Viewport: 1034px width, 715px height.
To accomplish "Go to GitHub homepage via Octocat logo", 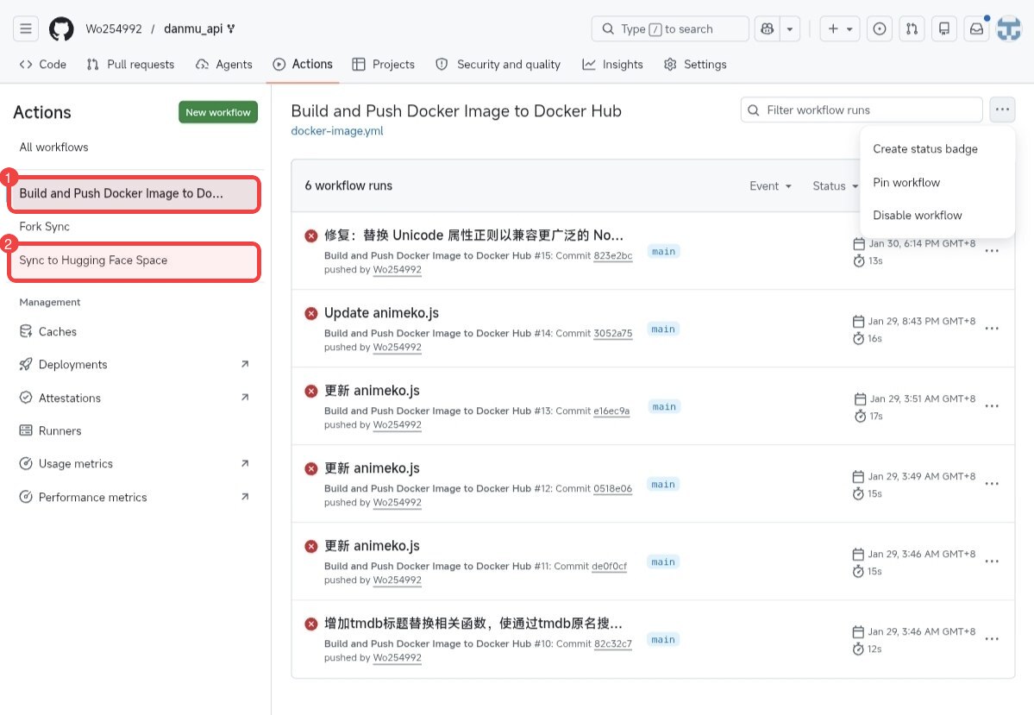I will pos(61,28).
